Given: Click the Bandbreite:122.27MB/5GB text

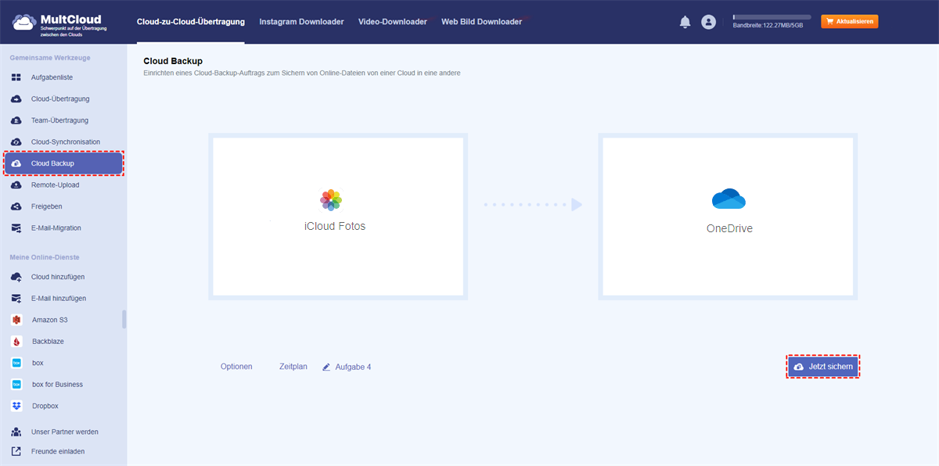Looking at the screenshot, I should 768,26.
